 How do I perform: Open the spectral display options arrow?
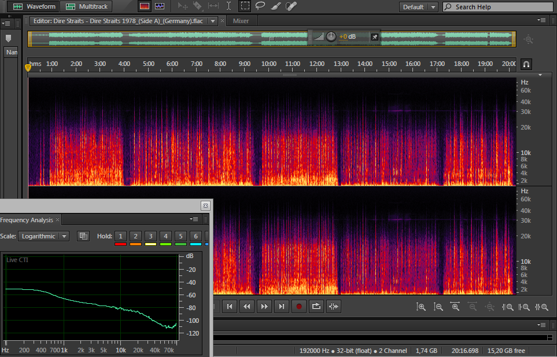(x=540, y=75)
